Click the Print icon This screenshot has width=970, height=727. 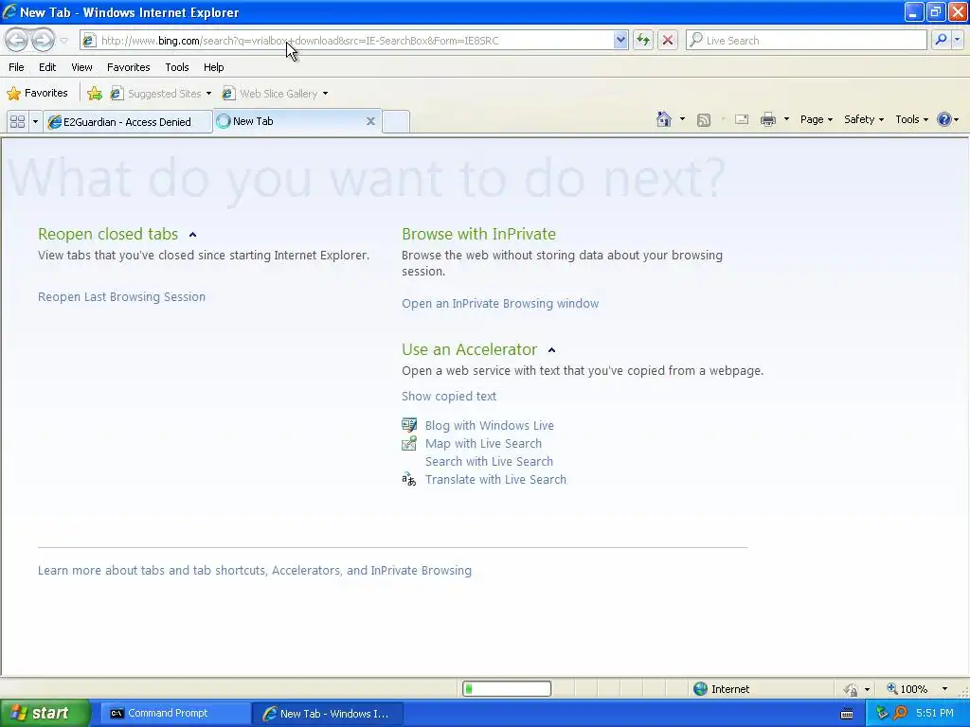click(x=767, y=120)
